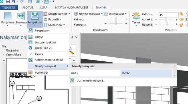Screen dimensions: 188x104
Task: Click the V marker in floor plan
Action: 12,83
